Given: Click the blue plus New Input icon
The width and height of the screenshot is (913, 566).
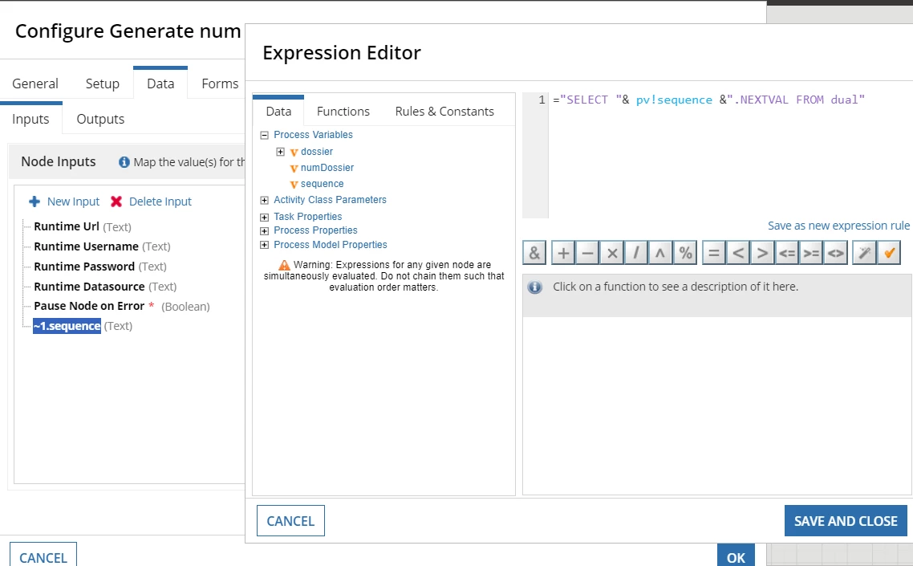Looking at the screenshot, I should (34, 202).
